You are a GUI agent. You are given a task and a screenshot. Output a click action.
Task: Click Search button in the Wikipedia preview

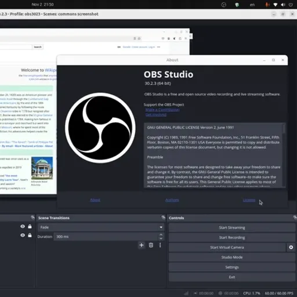coord(38,47)
